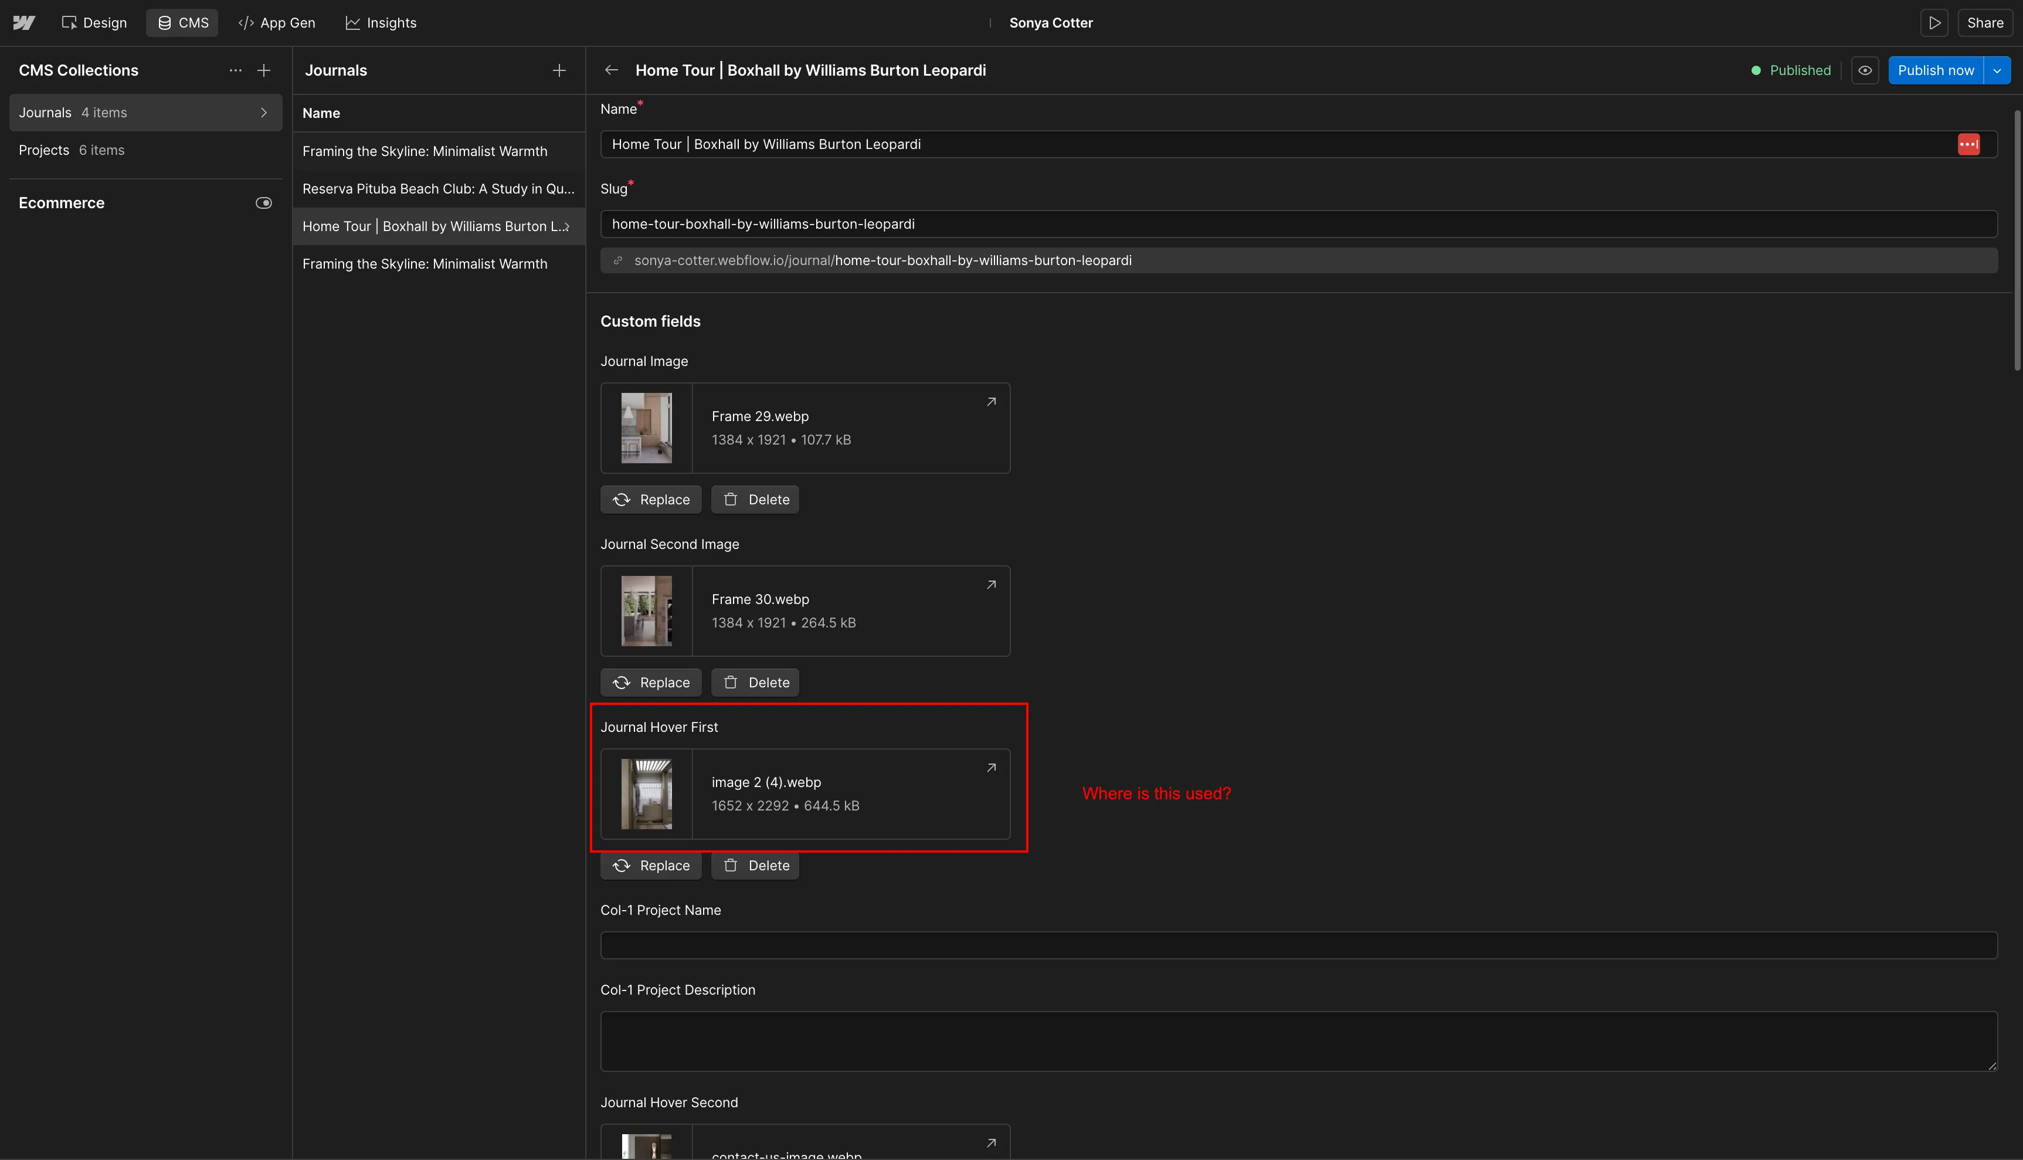Delete the Journal Image file
2023x1160 pixels.
click(x=755, y=500)
